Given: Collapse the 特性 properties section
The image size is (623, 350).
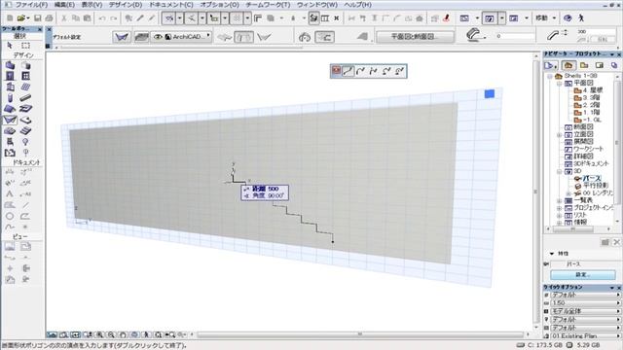Looking at the screenshot, I should 552,254.
